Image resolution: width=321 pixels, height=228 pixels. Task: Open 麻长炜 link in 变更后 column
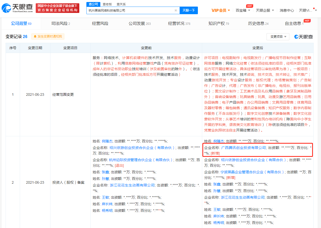219,216
